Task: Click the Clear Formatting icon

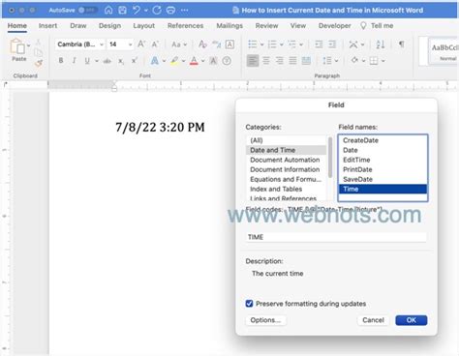Action: pyautogui.click(x=202, y=44)
